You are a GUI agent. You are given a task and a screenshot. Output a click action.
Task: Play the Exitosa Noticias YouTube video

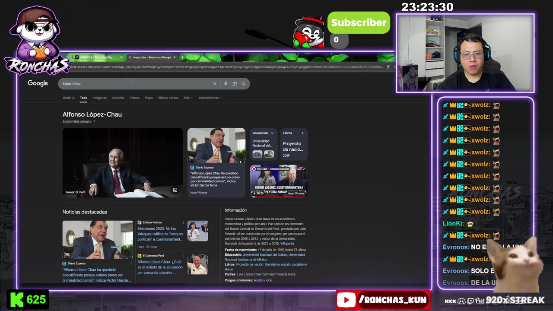coord(279,181)
